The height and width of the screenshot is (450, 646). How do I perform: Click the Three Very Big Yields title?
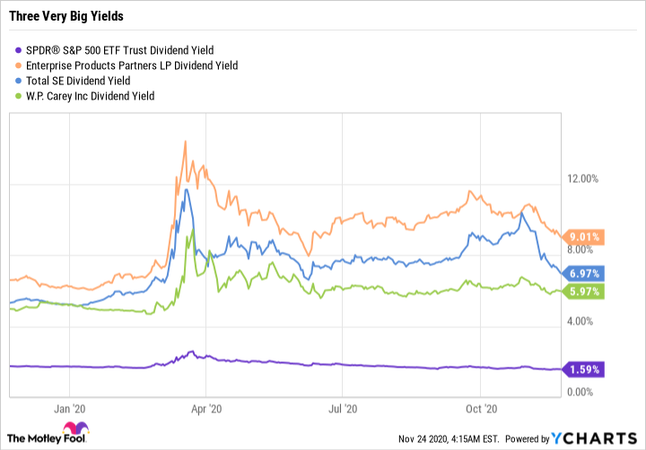(x=66, y=17)
